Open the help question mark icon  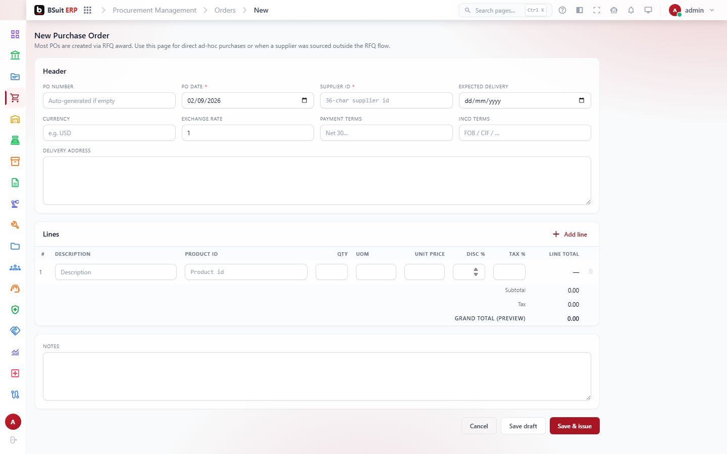562,10
